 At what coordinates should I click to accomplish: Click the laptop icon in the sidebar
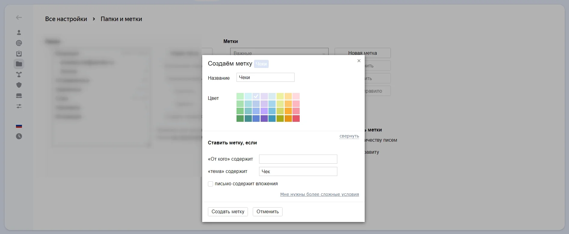[19, 96]
